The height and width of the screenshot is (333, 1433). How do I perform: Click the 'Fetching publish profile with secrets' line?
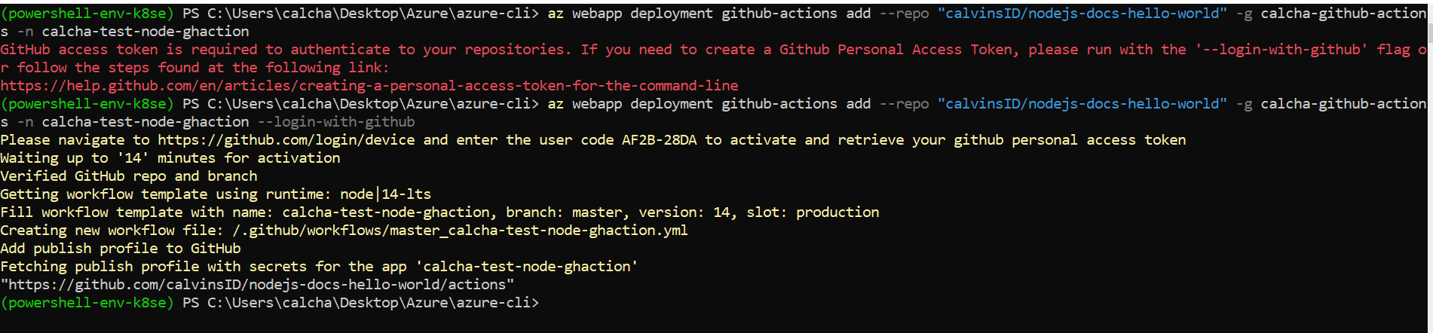[319, 267]
